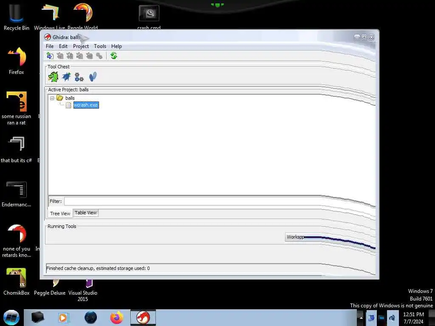Viewport: 435px width, 326px height.
Task: Open Firefox from the taskbar
Action: point(117,318)
